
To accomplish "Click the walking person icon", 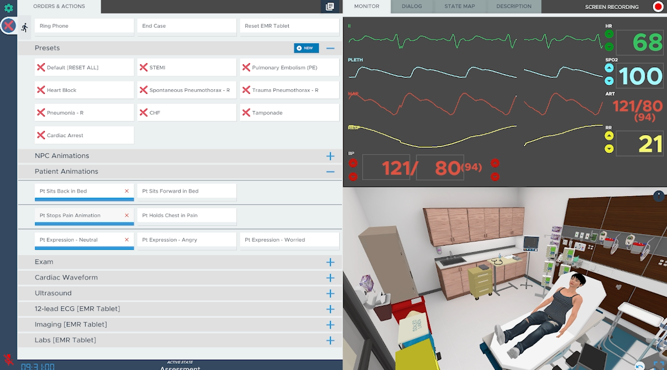I will click(24, 28).
